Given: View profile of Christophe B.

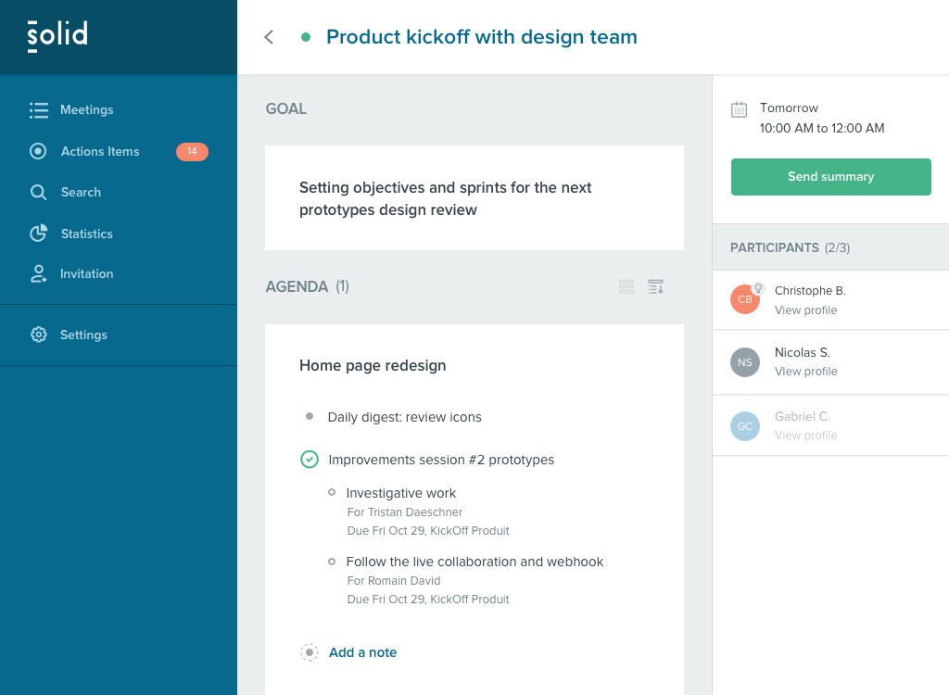Looking at the screenshot, I should click(805, 310).
